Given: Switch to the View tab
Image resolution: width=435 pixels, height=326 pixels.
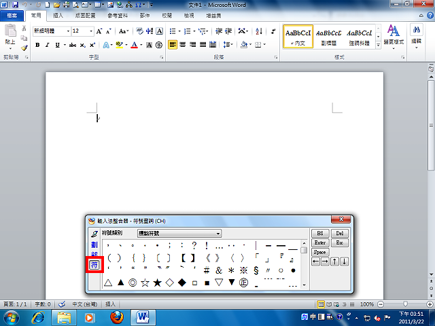Looking at the screenshot, I should pos(189,16).
